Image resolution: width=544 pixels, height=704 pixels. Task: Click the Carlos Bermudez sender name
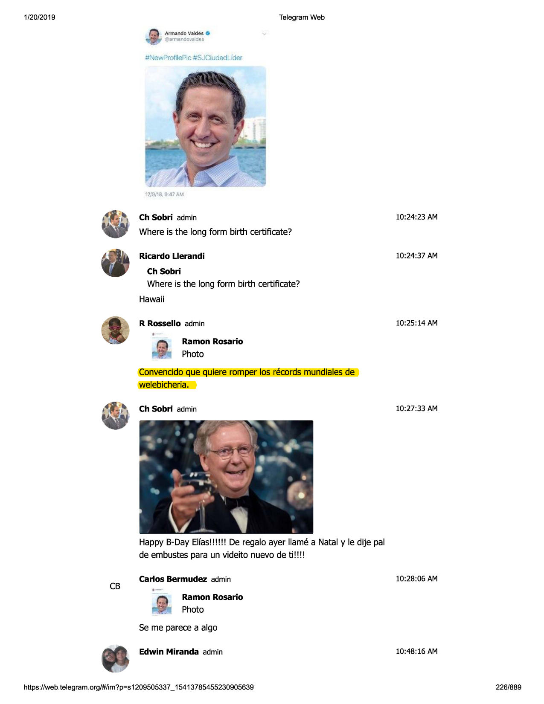[173, 579]
